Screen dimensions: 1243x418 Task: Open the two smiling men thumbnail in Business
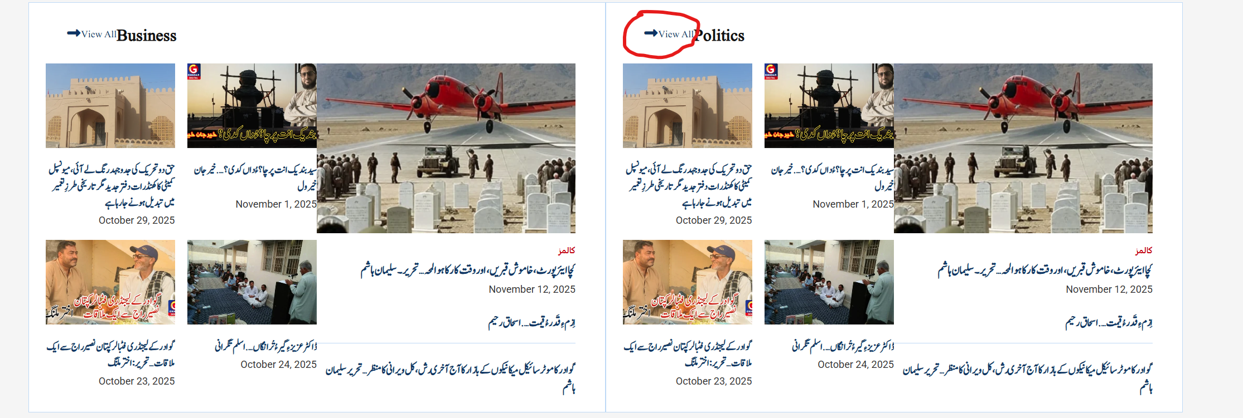(110, 282)
